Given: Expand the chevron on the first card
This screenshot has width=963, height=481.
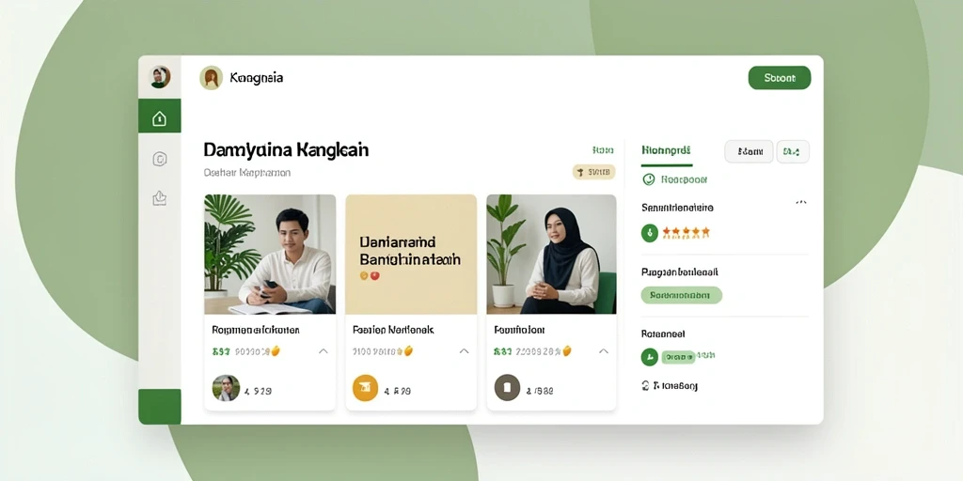Looking at the screenshot, I should pos(324,351).
